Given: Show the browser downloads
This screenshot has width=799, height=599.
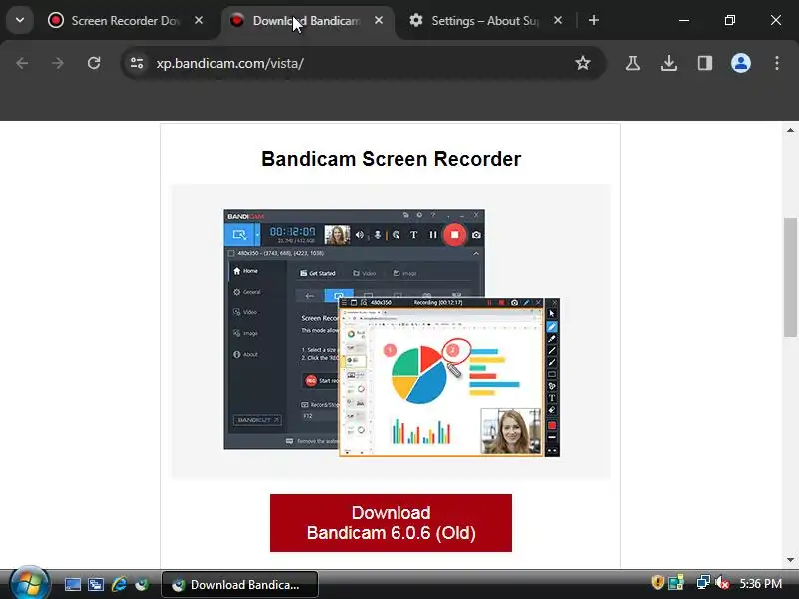Looking at the screenshot, I should (x=669, y=63).
